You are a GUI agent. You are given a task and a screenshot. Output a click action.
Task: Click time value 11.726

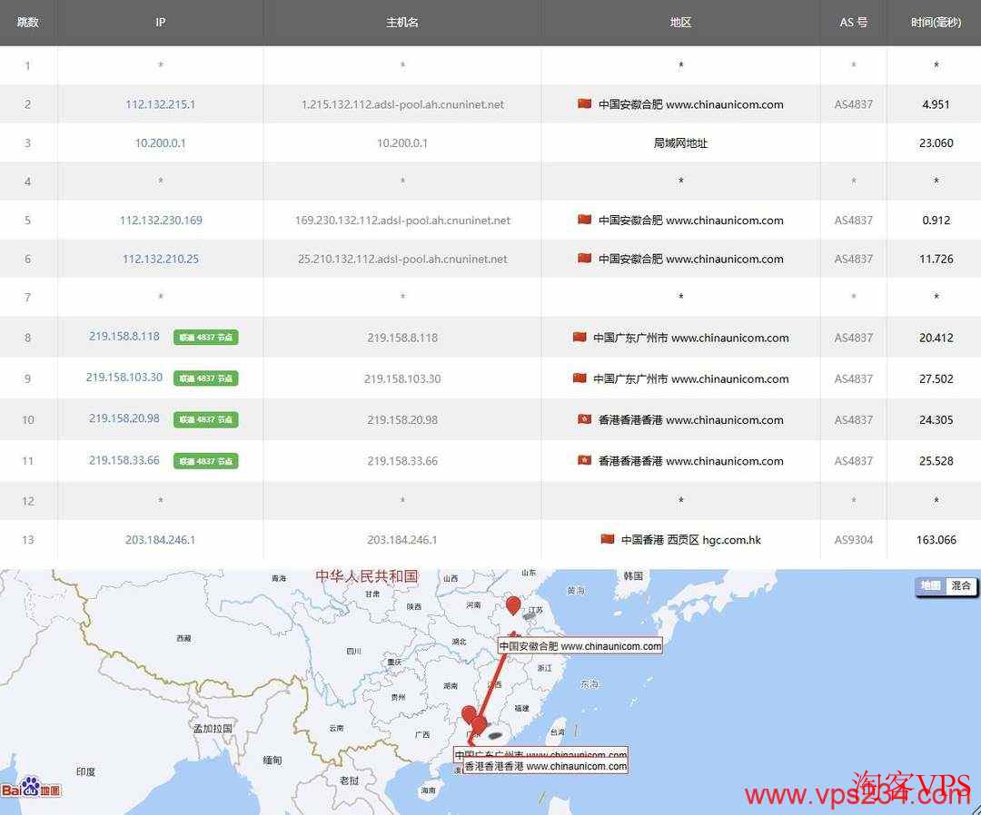click(936, 259)
